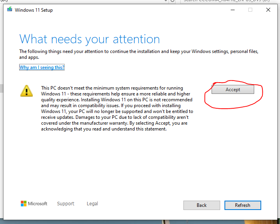Minimize the Windows 11 Setup window
The width and height of the screenshot is (280, 224).
coord(232,10)
